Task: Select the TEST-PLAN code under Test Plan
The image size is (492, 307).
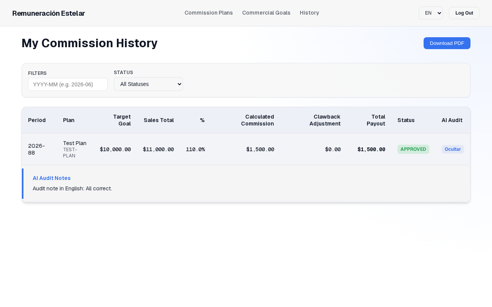Action: pos(70,152)
